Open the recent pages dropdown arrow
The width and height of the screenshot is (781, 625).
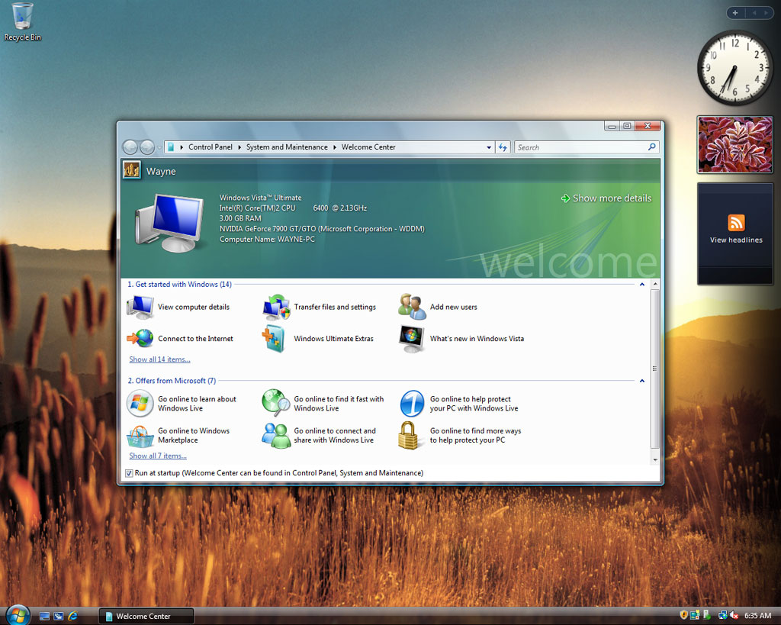pos(159,147)
